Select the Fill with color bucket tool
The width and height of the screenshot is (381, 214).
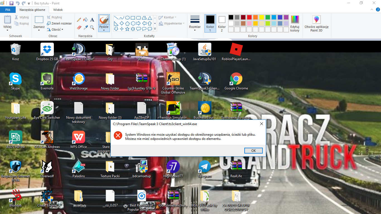(86, 20)
